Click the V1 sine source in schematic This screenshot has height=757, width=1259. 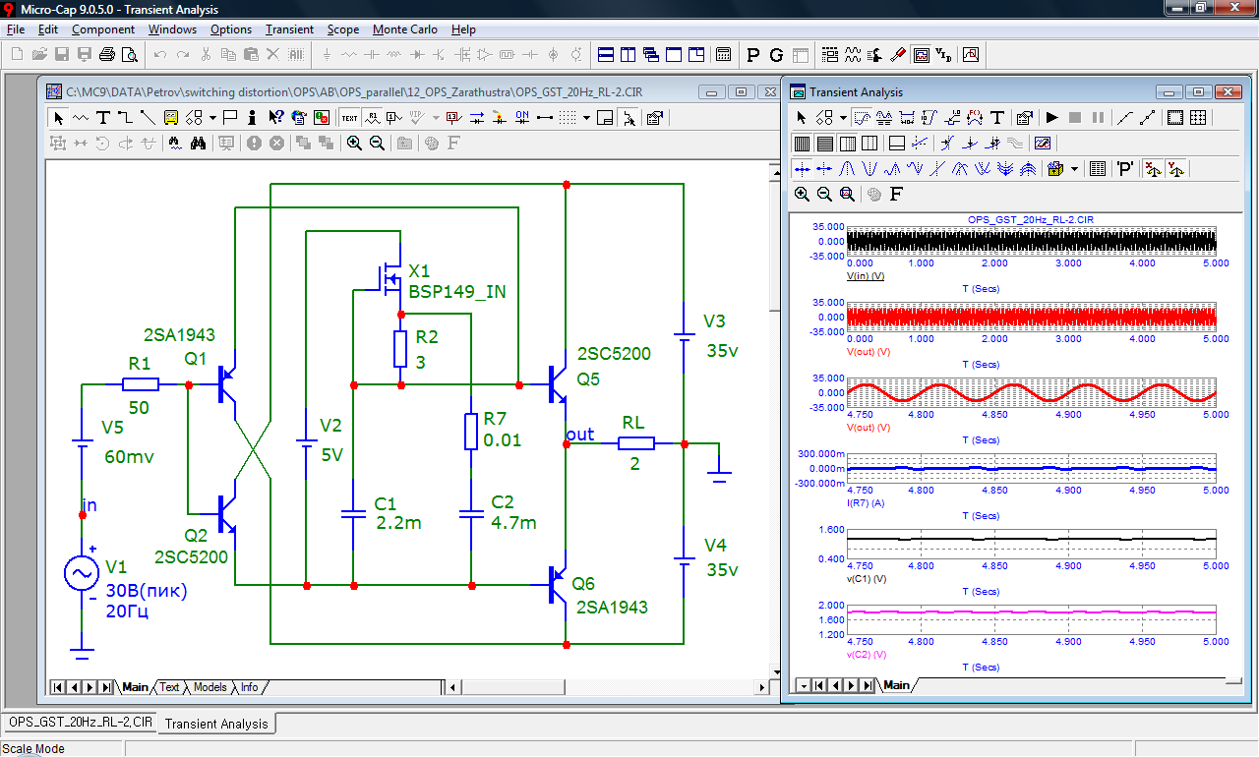tap(82, 573)
